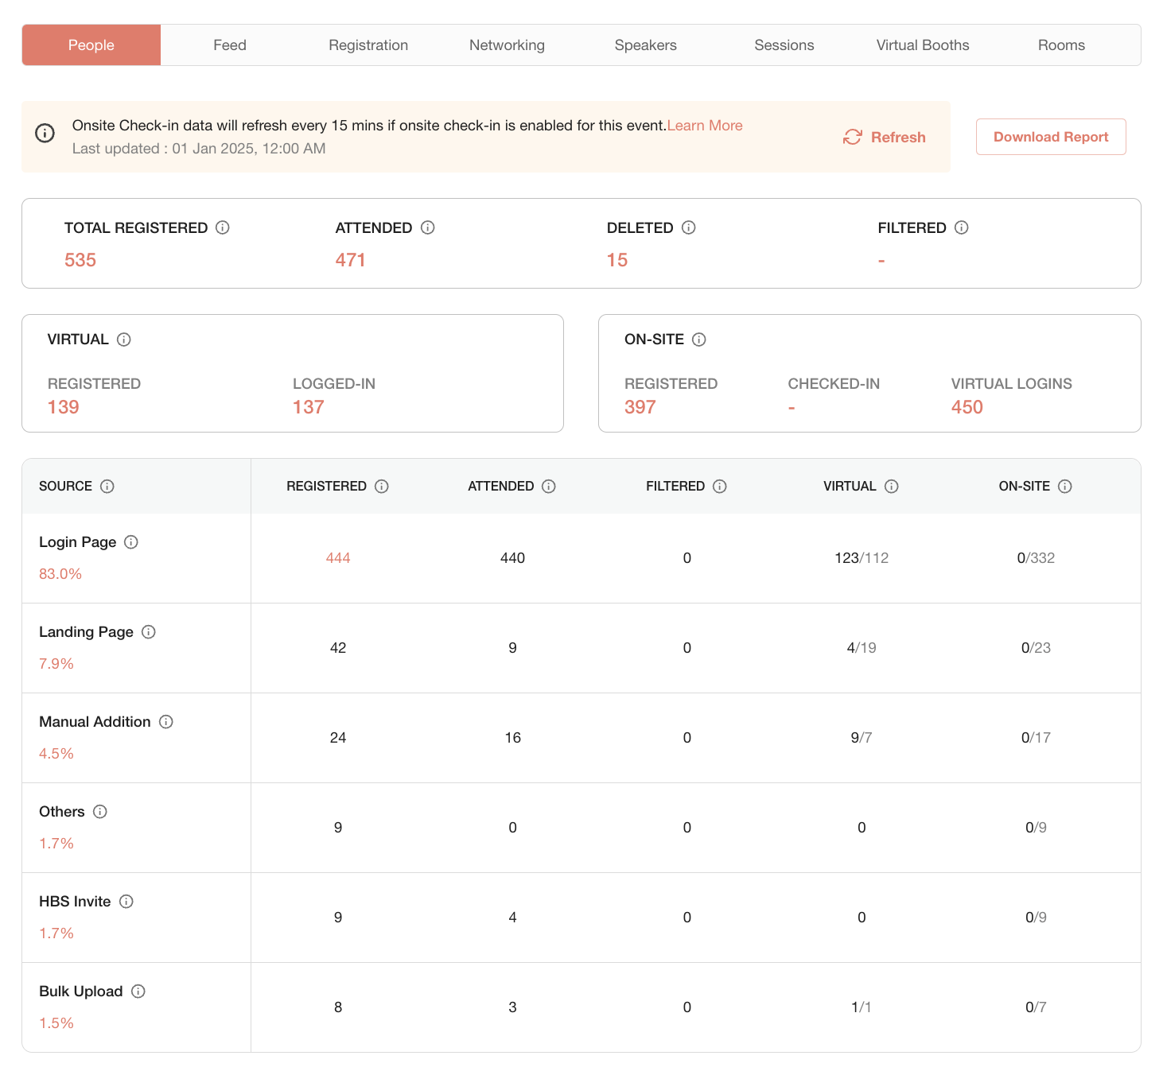Open the Registration tab
Screen dimensions: 1163x1075
pos(368,45)
